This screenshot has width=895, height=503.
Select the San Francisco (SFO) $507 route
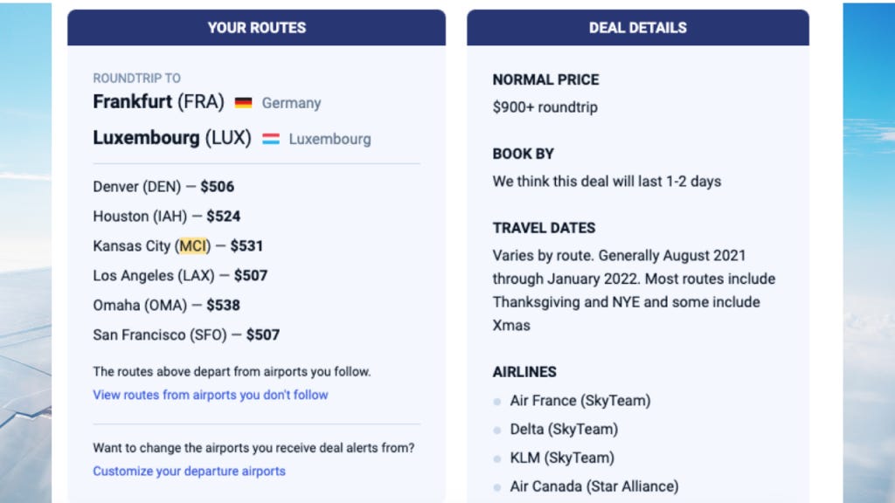(x=186, y=334)
